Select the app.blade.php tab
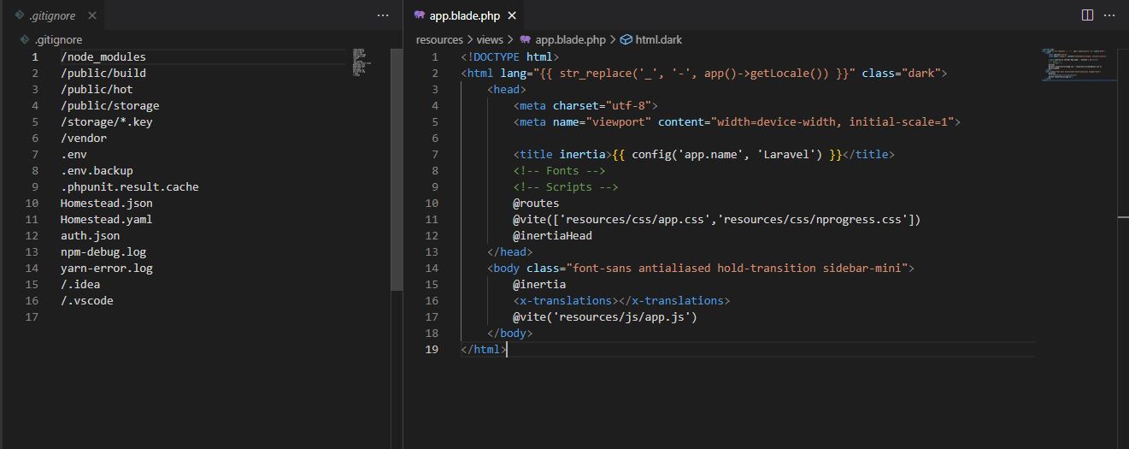 pyautogui.click(x=464, y=15)
